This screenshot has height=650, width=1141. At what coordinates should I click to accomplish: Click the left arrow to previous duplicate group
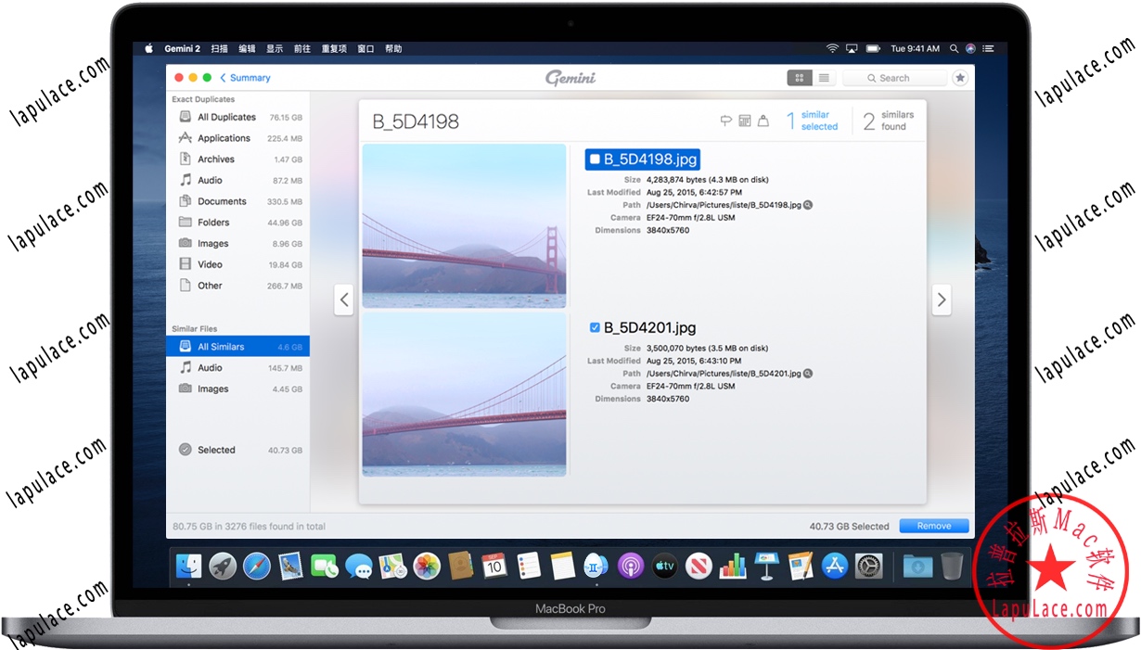[344, 300]
